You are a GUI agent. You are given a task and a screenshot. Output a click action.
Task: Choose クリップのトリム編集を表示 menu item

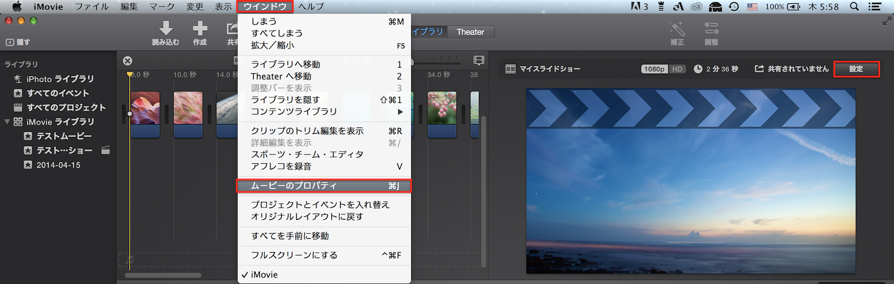[x=324, y=131]
